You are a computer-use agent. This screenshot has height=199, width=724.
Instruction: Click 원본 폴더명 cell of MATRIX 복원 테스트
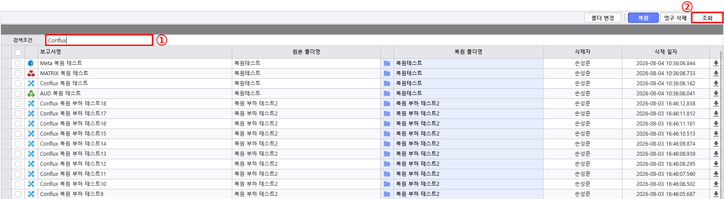pos(306,73)
